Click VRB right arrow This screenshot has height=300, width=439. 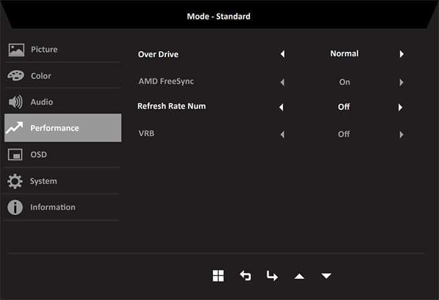[x=401, y=134]
